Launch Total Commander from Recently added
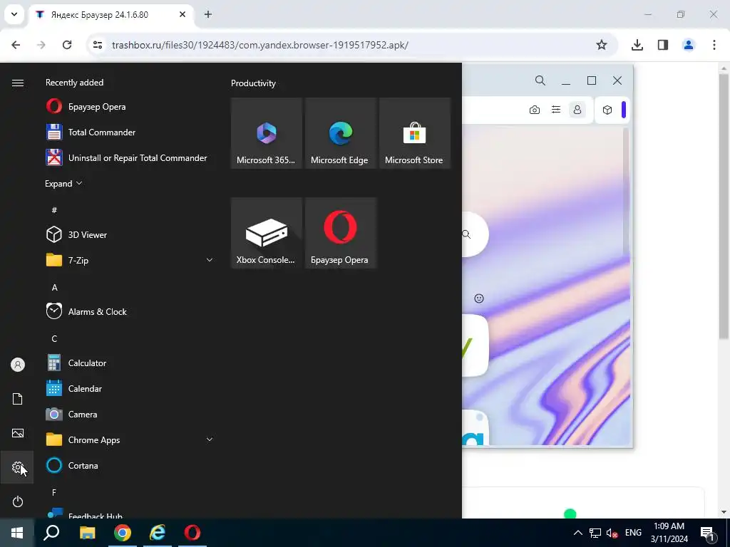This screenshot has width=730, height=547. 128,132
